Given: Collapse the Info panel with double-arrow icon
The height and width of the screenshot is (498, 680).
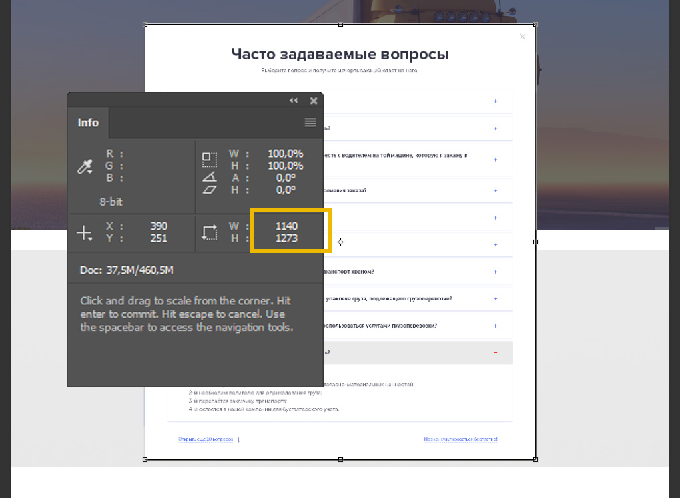Looking at the screenshot, I should 294,101.
